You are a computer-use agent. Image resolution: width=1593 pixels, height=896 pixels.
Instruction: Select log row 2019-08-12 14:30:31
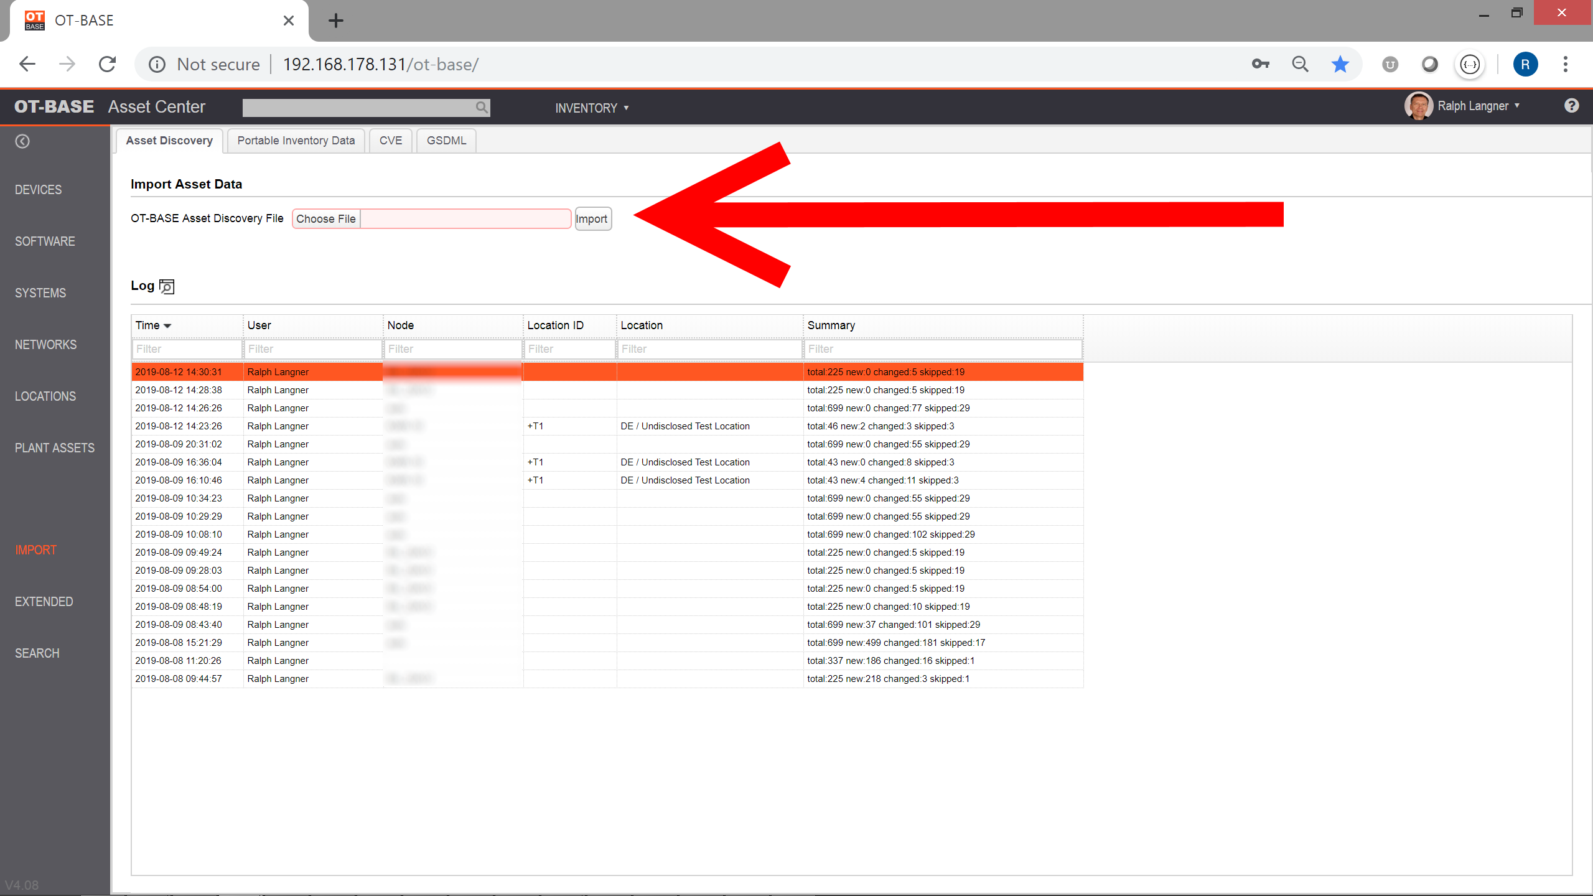[x=607, y=372]
